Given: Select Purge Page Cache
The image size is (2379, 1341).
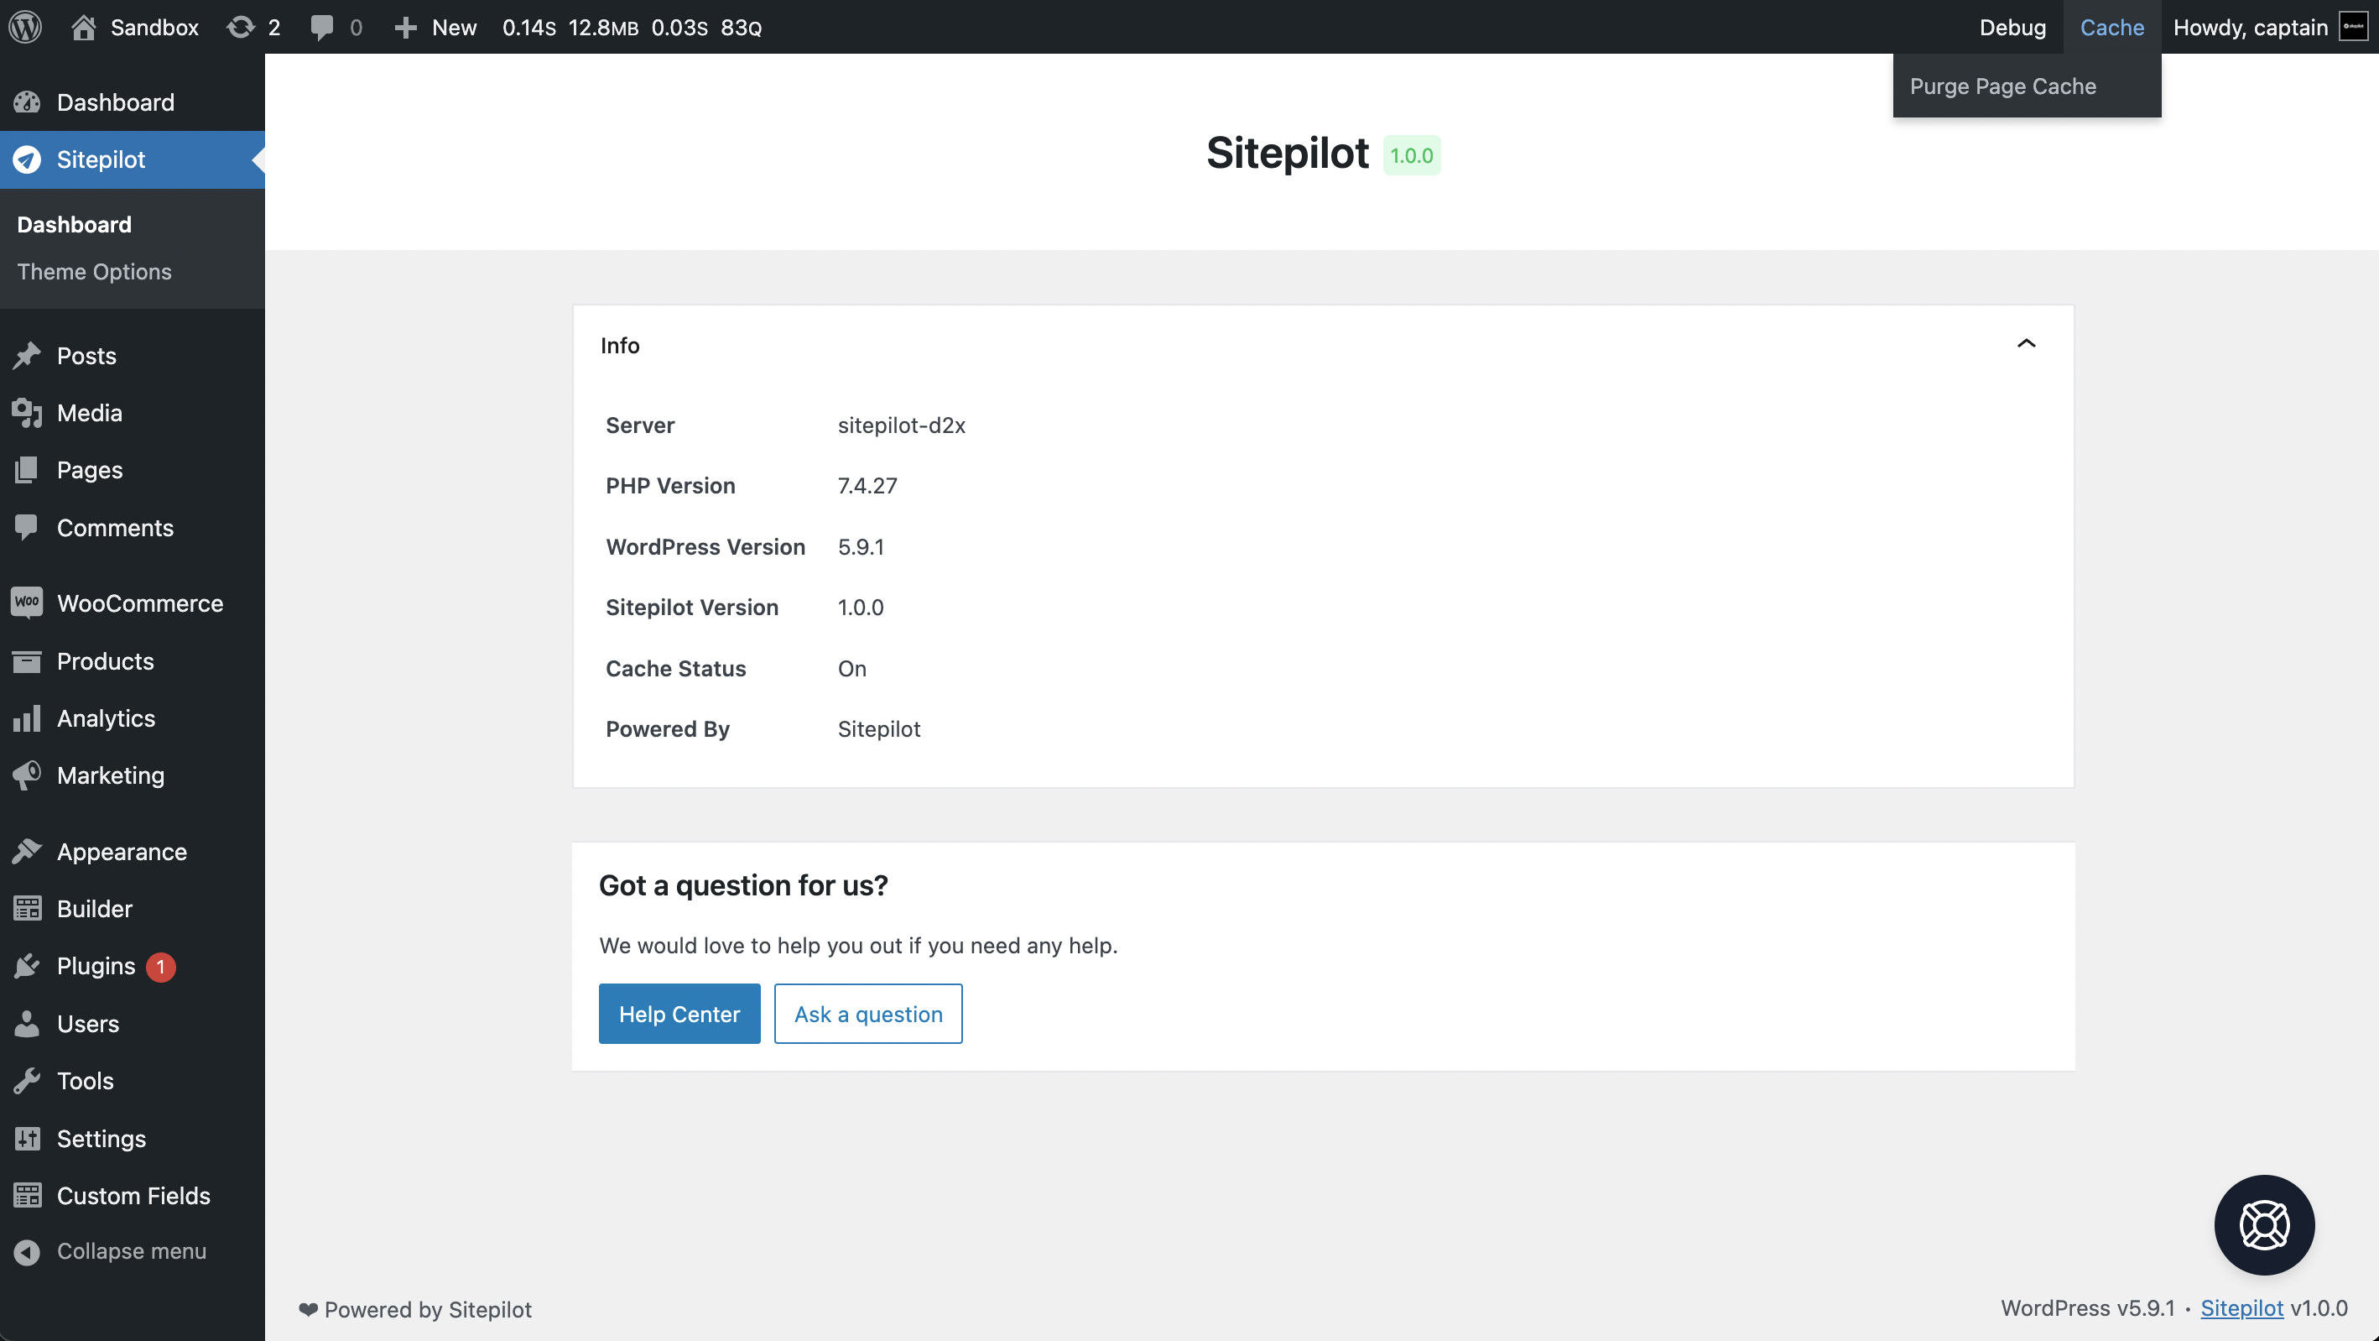Looking at the screenshot, I should (2003, 86).
